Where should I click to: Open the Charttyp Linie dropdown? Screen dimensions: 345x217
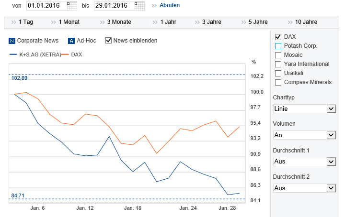pyautogui.click(x=305, y=108)
